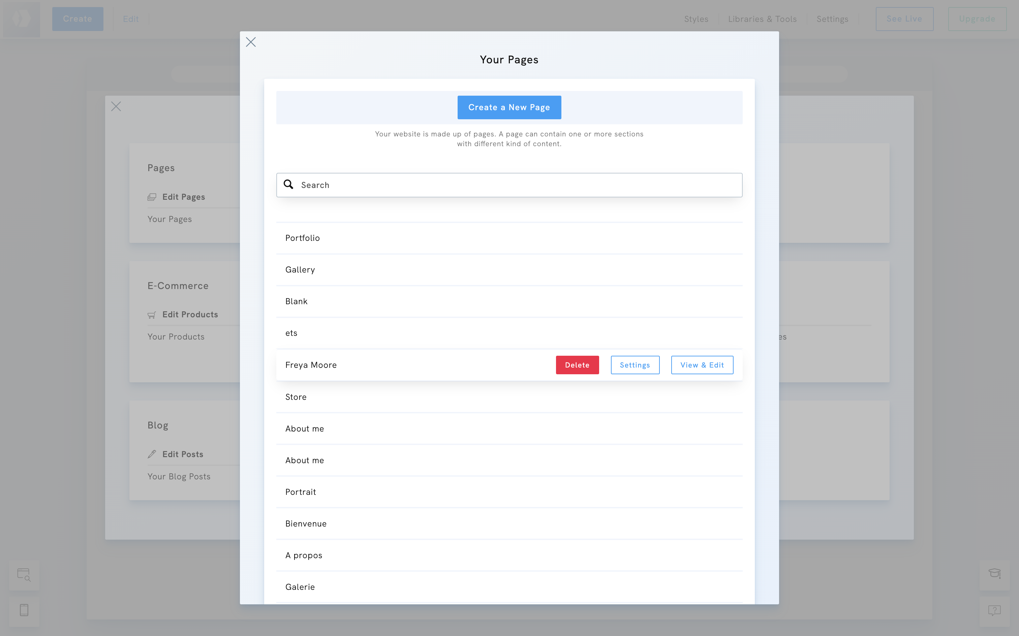This screenshot has width=1019, height=636.
Task: Select the Portfolio page entry
Action: 302,238
